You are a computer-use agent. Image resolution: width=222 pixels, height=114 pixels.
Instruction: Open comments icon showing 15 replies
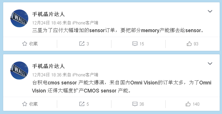[x=135, y=44]
